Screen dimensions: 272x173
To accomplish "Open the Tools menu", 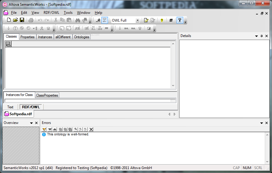I will [x=68, y=13].
